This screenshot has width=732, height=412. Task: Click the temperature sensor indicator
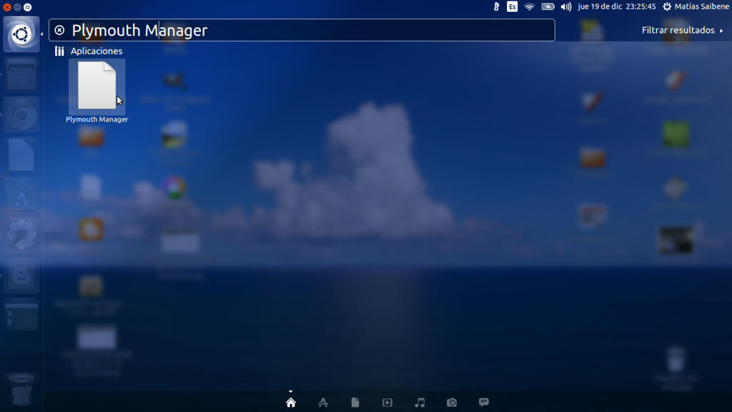pos(497,6)
